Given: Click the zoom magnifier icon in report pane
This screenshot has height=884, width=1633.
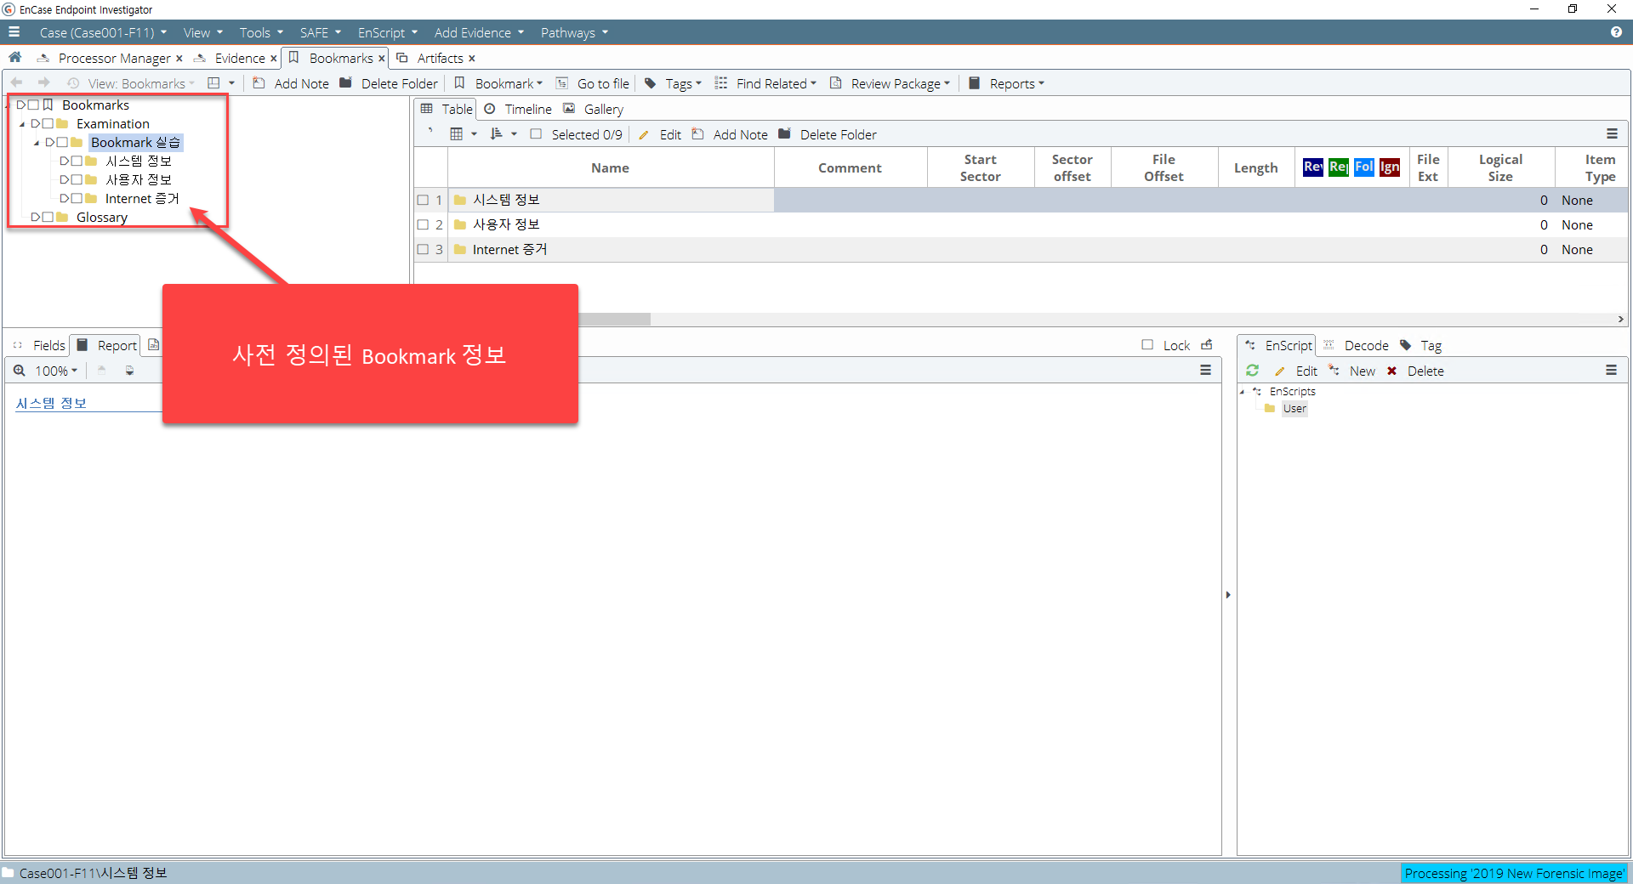Looking at the screenshot, I should (19, 371).
